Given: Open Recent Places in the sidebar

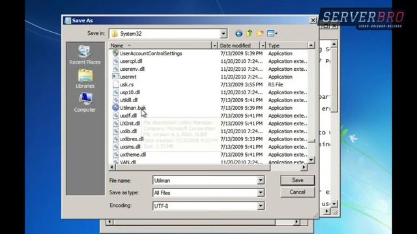Looking at the screenshot, I should point(85,55).
